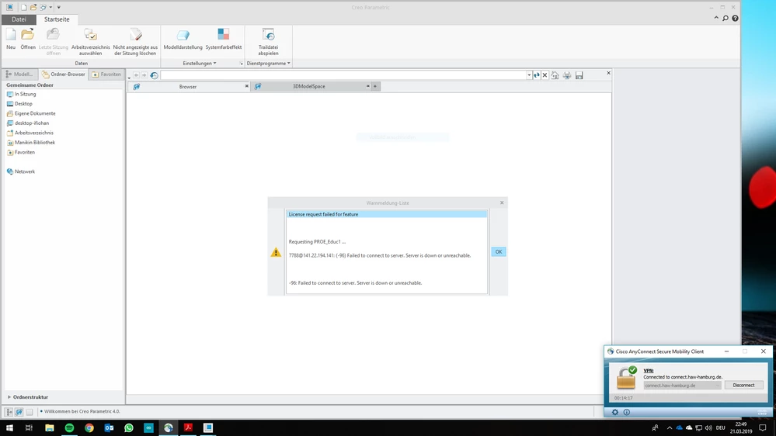The height and width of the screenshot is (436, 776).
Task: Switch to the Browser tab
Action: pos(188,87)
